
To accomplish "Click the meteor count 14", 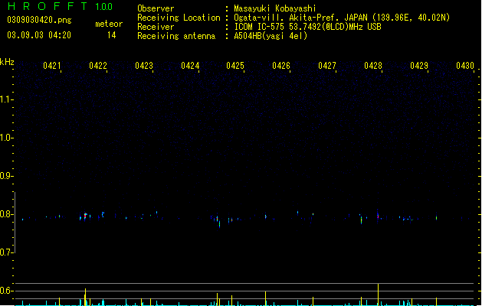I will pos(111,35).
